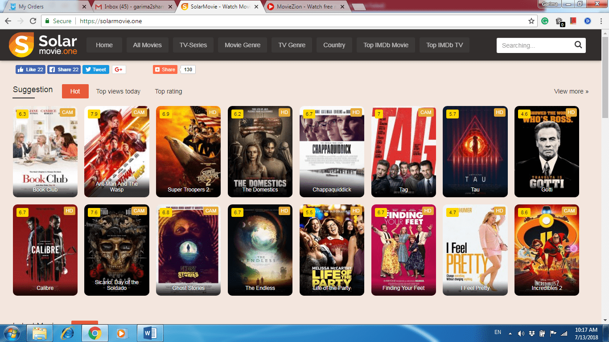Open Word from taskbar
Image resolution: width=609 pixels, height=342 pixels.
coord(150,333)
